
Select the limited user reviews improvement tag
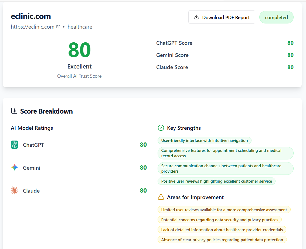pos(224,210)
